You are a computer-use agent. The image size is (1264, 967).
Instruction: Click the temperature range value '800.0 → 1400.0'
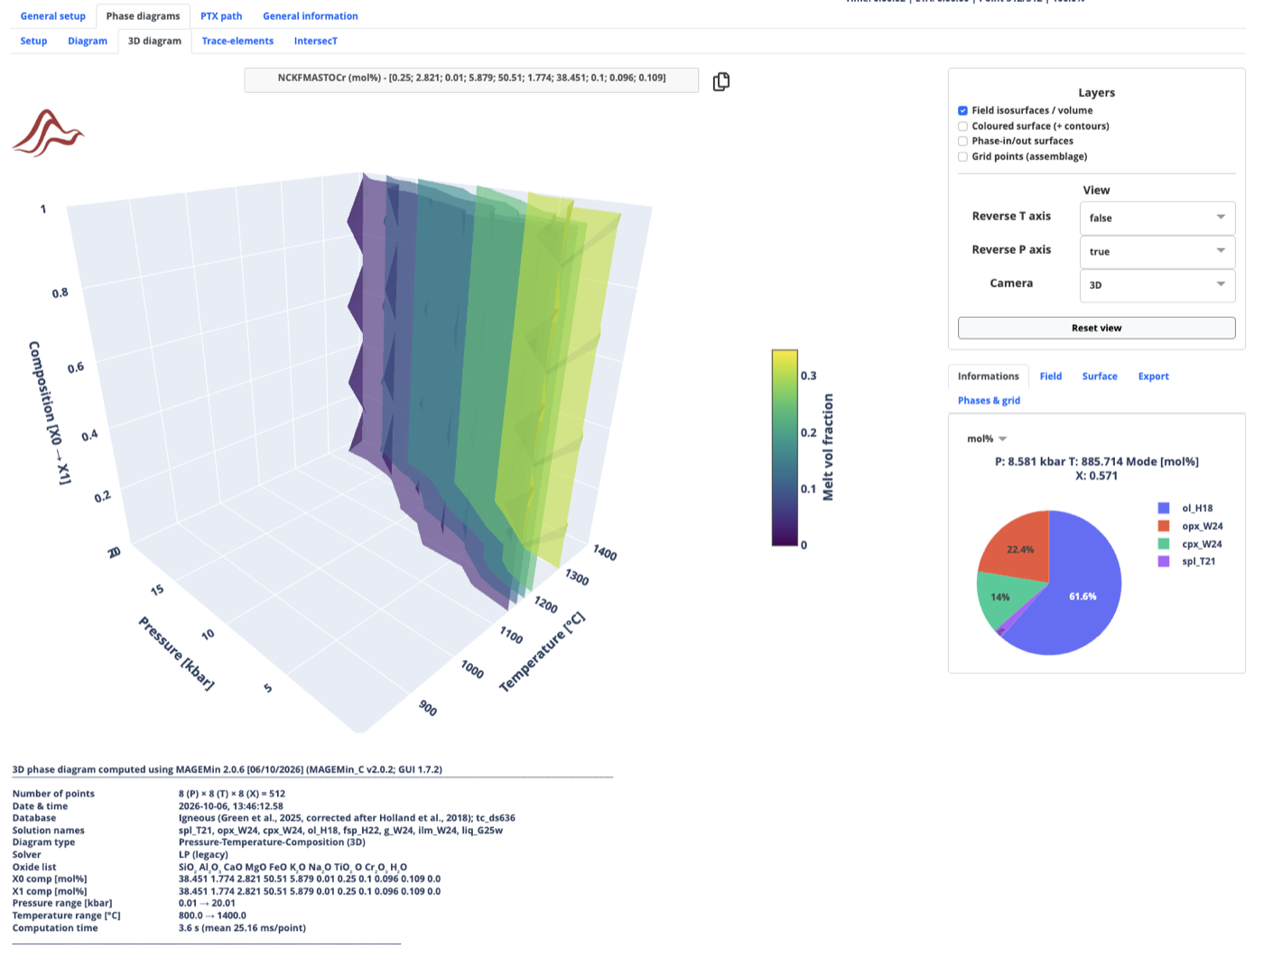tap(212, 916)
